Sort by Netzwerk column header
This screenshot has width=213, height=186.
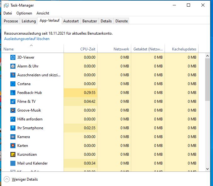pyautogui.click(x=114, y=49)
